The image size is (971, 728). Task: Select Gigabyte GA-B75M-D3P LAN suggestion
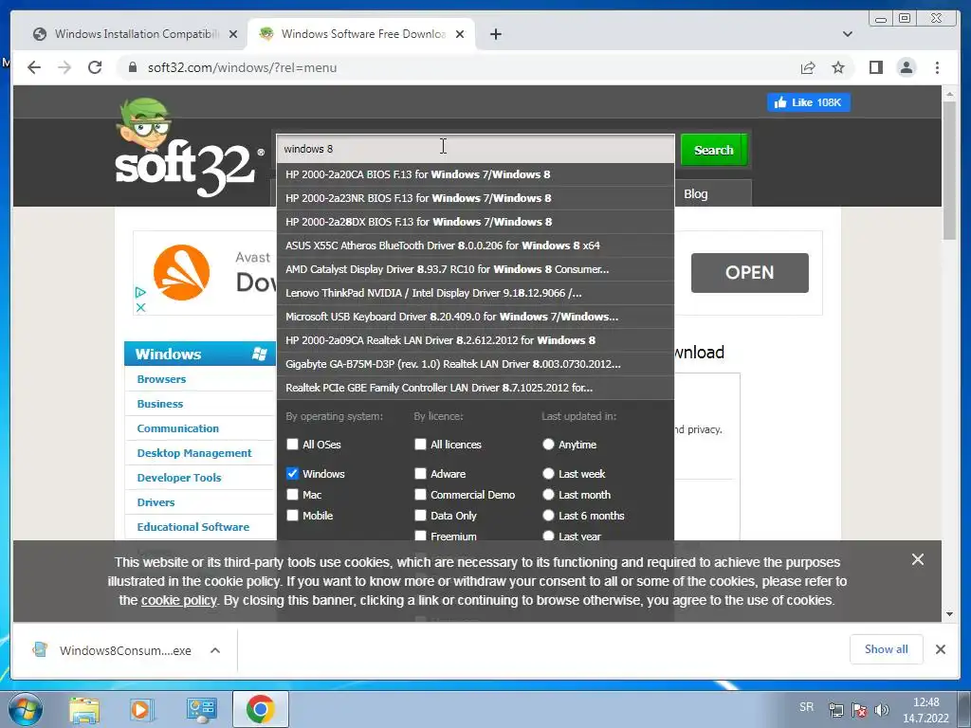click(x=476, y=364)
